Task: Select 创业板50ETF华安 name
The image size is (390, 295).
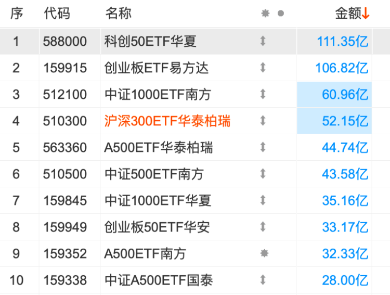Action: point(157,227)
